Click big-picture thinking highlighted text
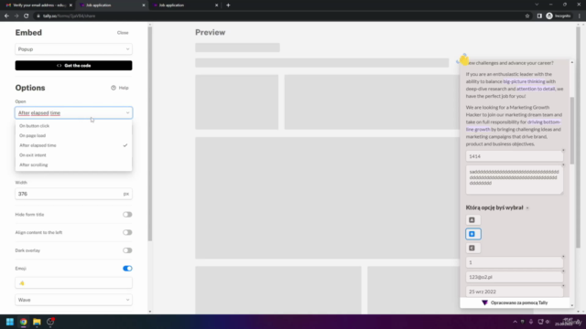Image resolution: width=586 pixels, height=329 pixels. tap(524, 81)
